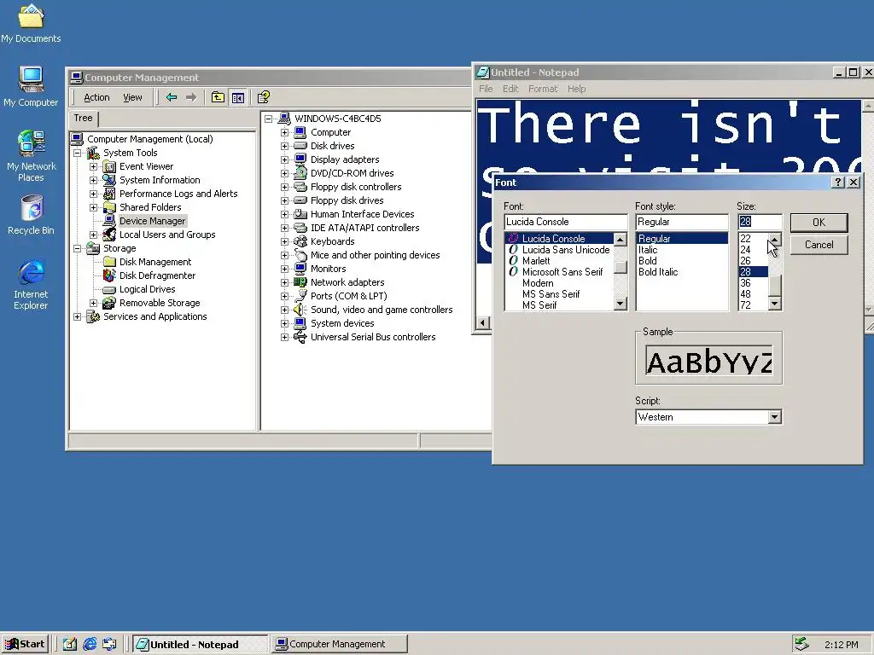Expand the Services and Applications node

[x=78, y=316]
